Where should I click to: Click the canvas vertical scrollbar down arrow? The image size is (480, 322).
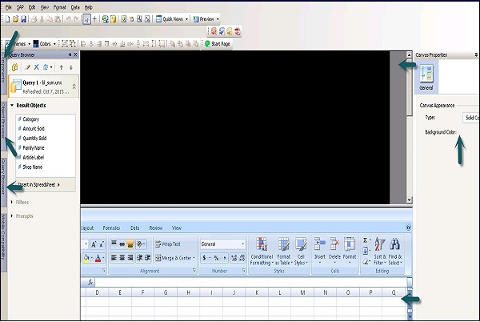409,200
